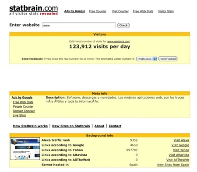Follow the Visit AllTheWeb link
This screenshot has height=172, width=197.
[178, 160]
